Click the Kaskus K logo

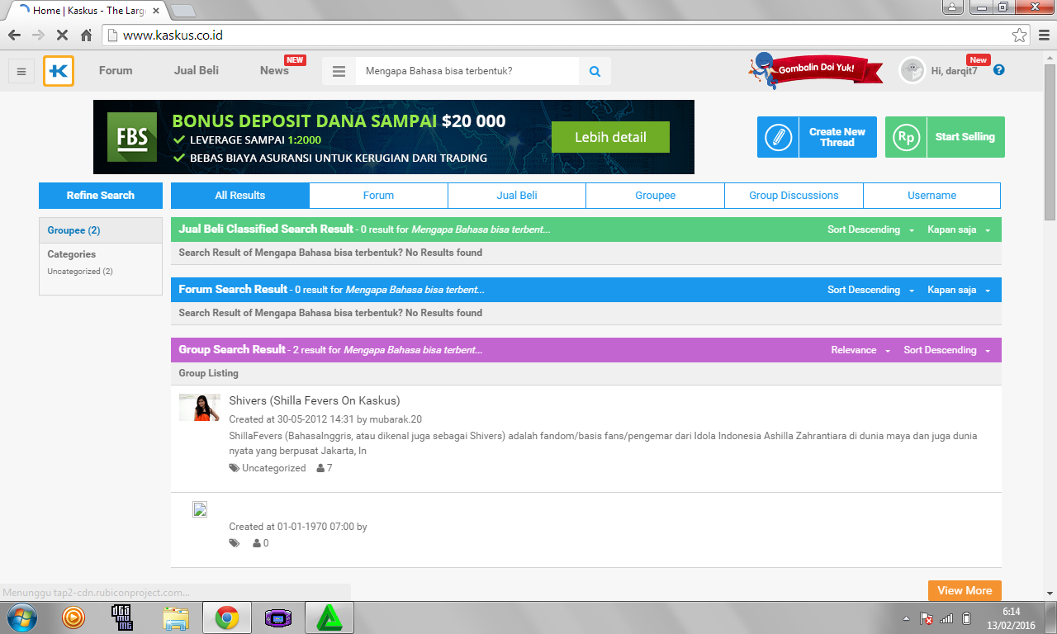pyautogui.click(x=59, y=71)
